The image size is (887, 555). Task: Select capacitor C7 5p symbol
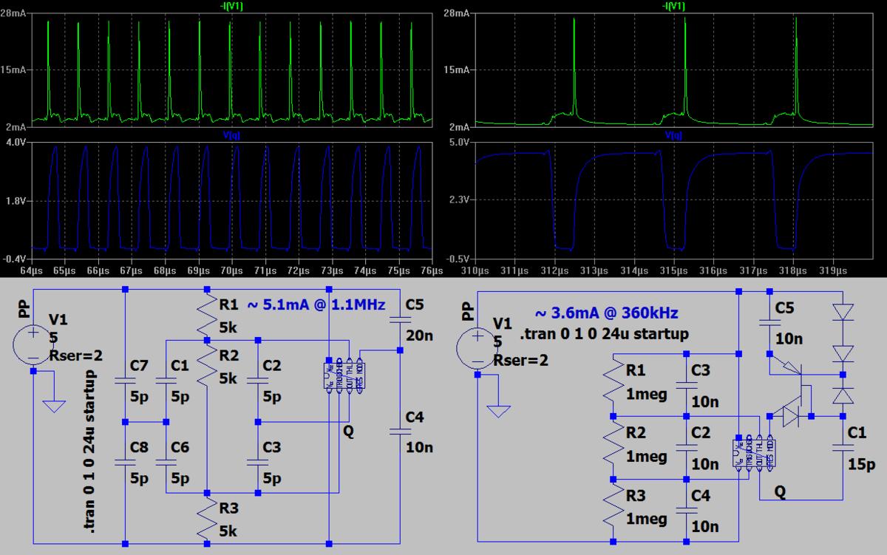[x=126, y=381]
